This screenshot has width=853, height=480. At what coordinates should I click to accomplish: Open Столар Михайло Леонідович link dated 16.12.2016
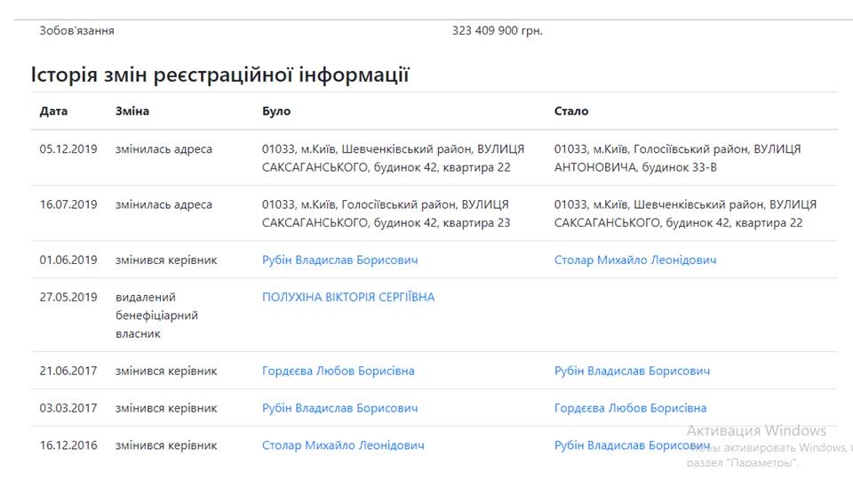click(x=343, y=445)
